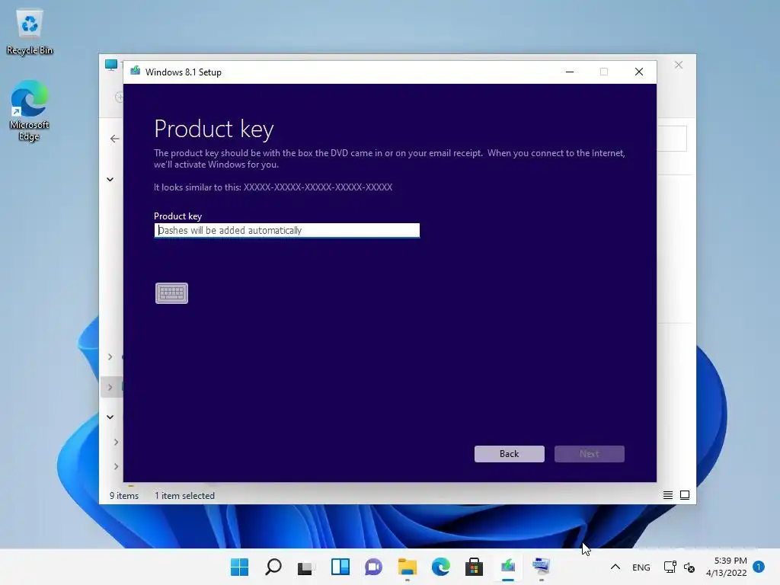The width and height of the screenshot is (780, 585).
Task: Click the Product key input field
Action: [x=287, y=230]
